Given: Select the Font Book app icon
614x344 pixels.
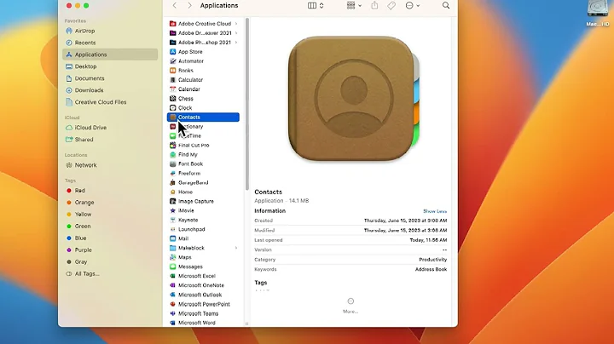Looking at the screenshot, I should point(172,163).
